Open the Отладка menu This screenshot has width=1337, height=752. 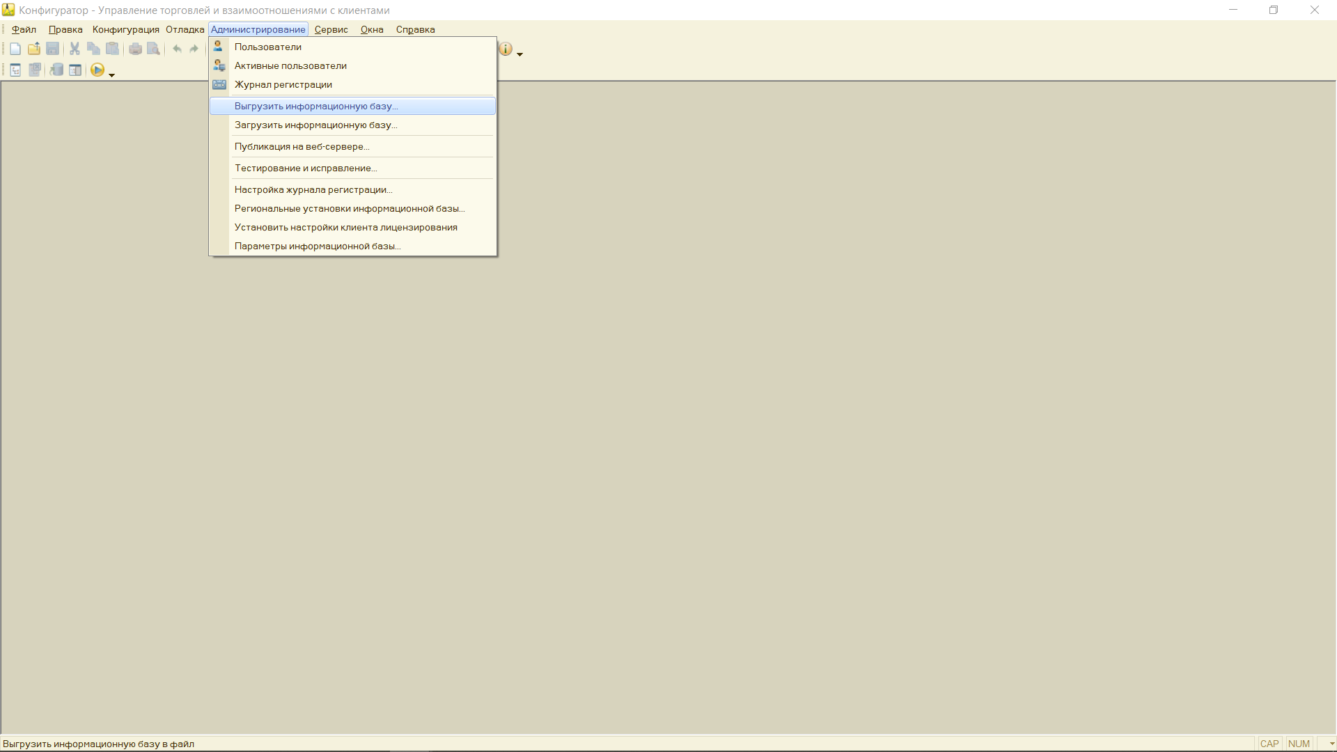click(185, 29)
